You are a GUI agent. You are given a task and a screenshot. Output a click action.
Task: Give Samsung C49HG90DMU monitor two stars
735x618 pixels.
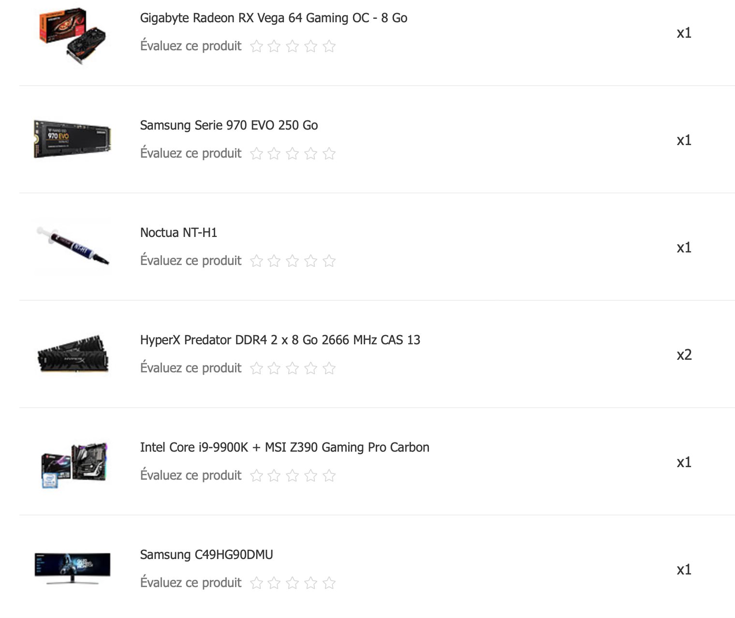pyautogui.click(x=274, y=583)
